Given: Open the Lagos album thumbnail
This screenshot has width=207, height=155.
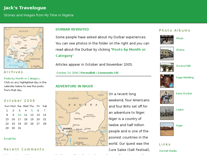Looking at the screenshot, I should (x=167, y=113).
